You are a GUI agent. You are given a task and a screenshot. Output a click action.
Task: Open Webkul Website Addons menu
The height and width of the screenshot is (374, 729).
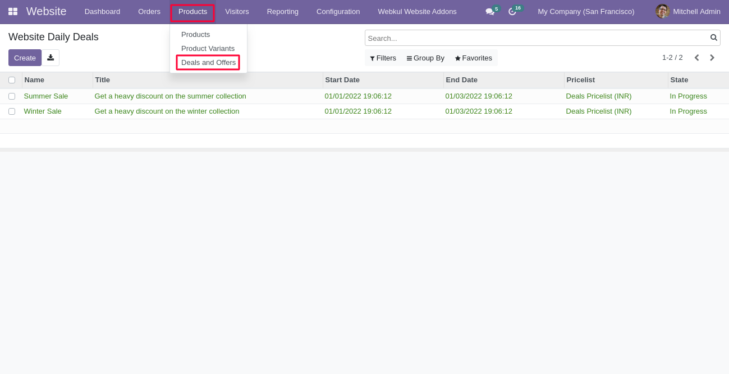417,11
